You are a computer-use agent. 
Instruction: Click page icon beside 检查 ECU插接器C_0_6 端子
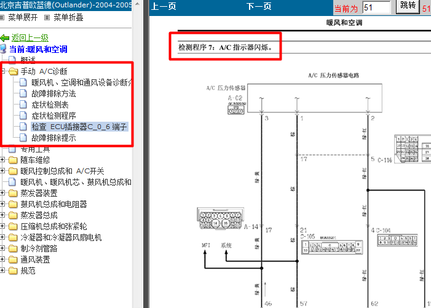coord(23,127)
